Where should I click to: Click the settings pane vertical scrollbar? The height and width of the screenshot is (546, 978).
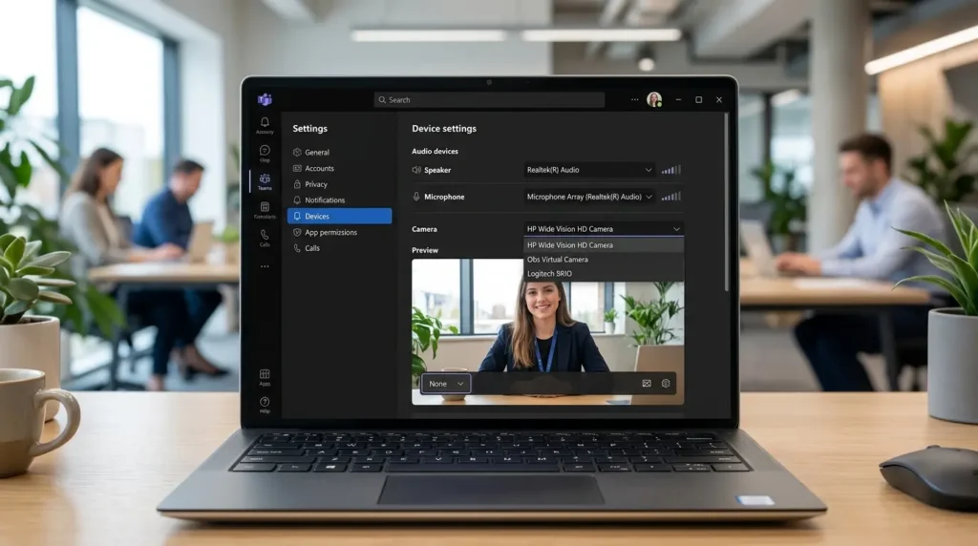pyautogui.click(x=726, y=202)
